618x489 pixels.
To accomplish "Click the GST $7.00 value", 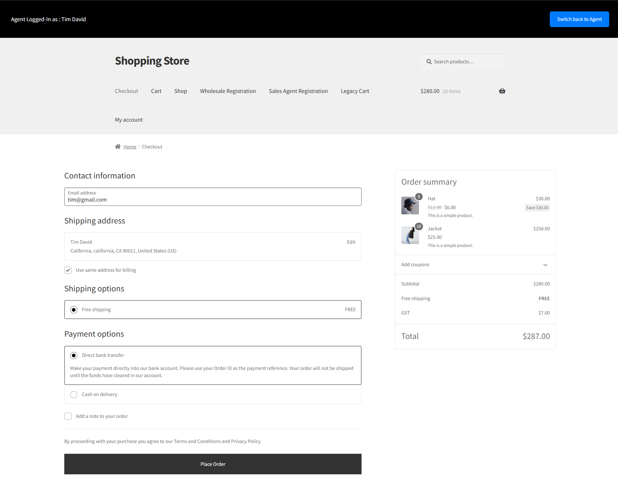I will [x=544, y=313].
